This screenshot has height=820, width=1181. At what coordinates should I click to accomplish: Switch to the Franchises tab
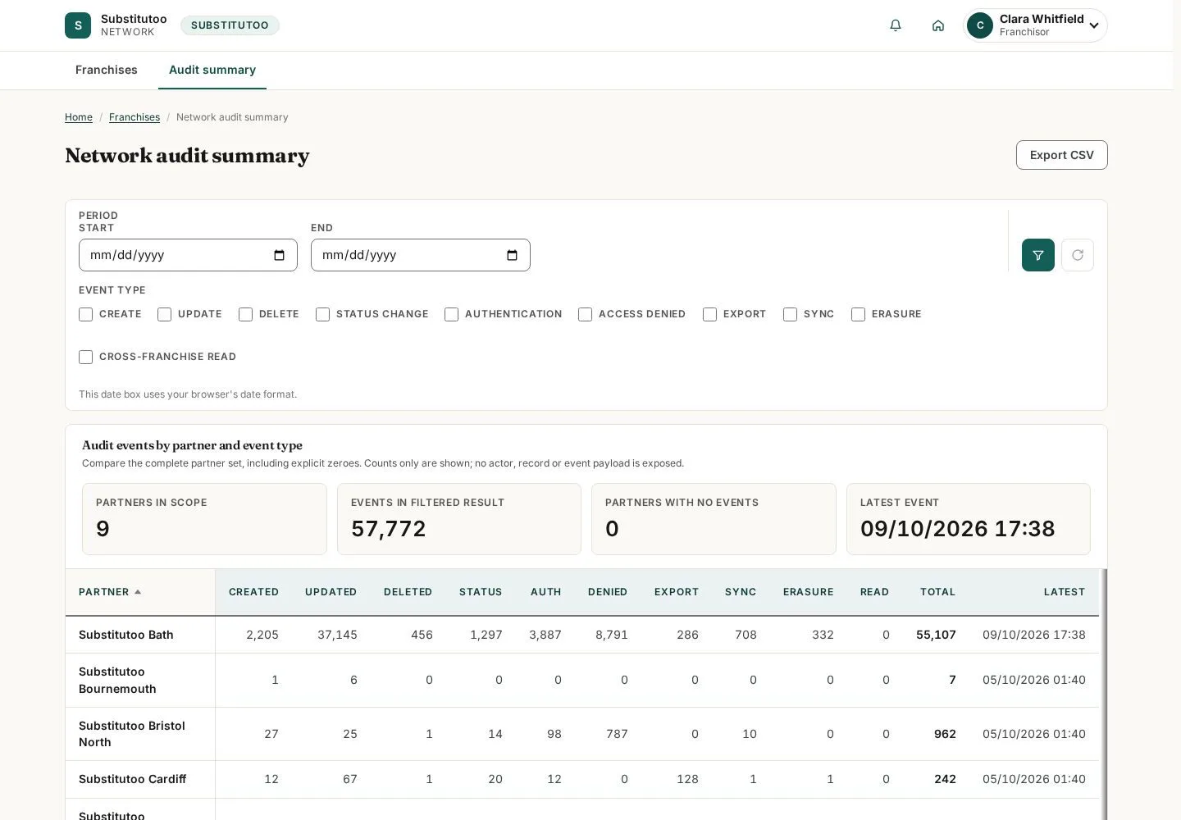click(107, 70)
